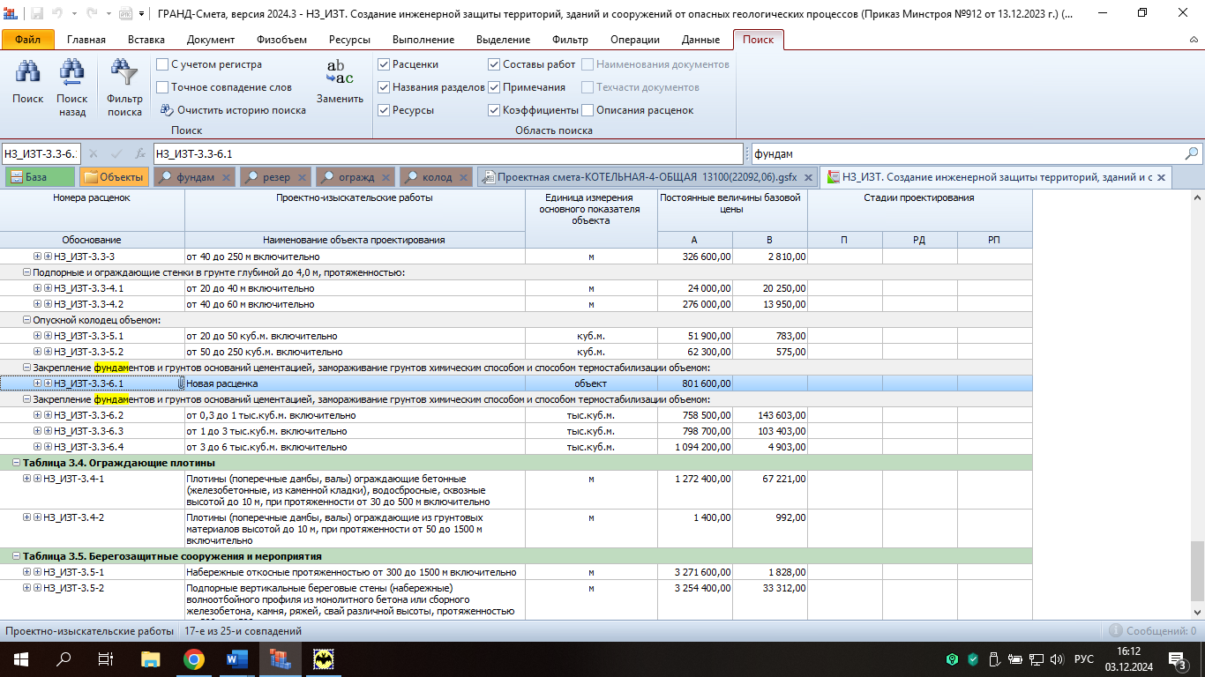Click the save icon in title bar

(x=38, y=14)
